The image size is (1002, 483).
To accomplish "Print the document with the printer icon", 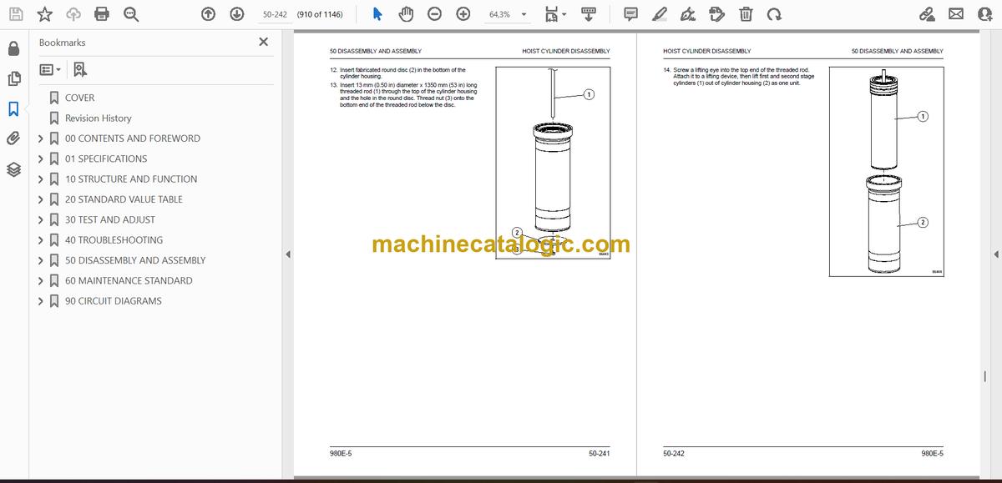I will click(x=102, y=14).
